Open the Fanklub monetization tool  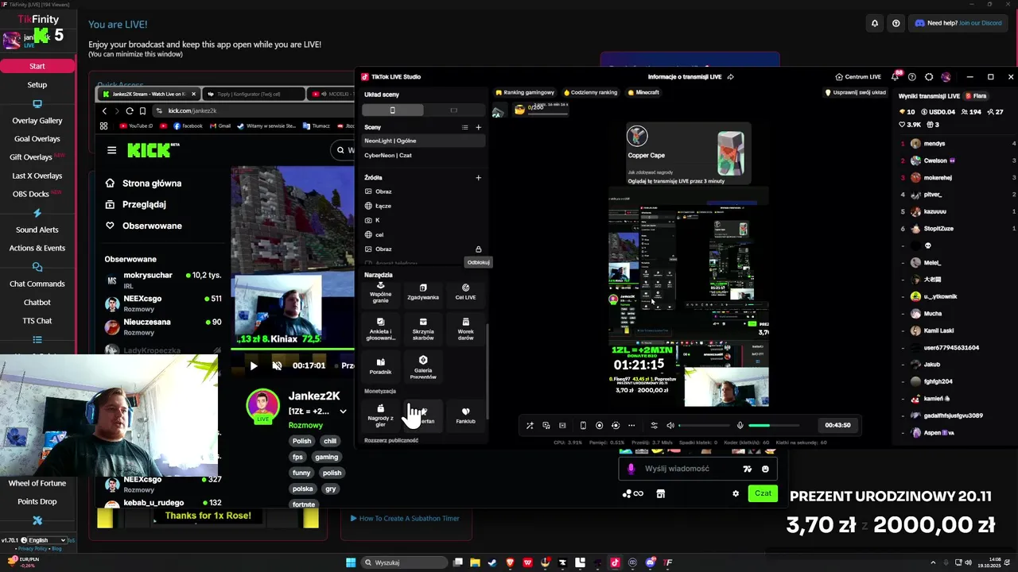tap(465, 415)
